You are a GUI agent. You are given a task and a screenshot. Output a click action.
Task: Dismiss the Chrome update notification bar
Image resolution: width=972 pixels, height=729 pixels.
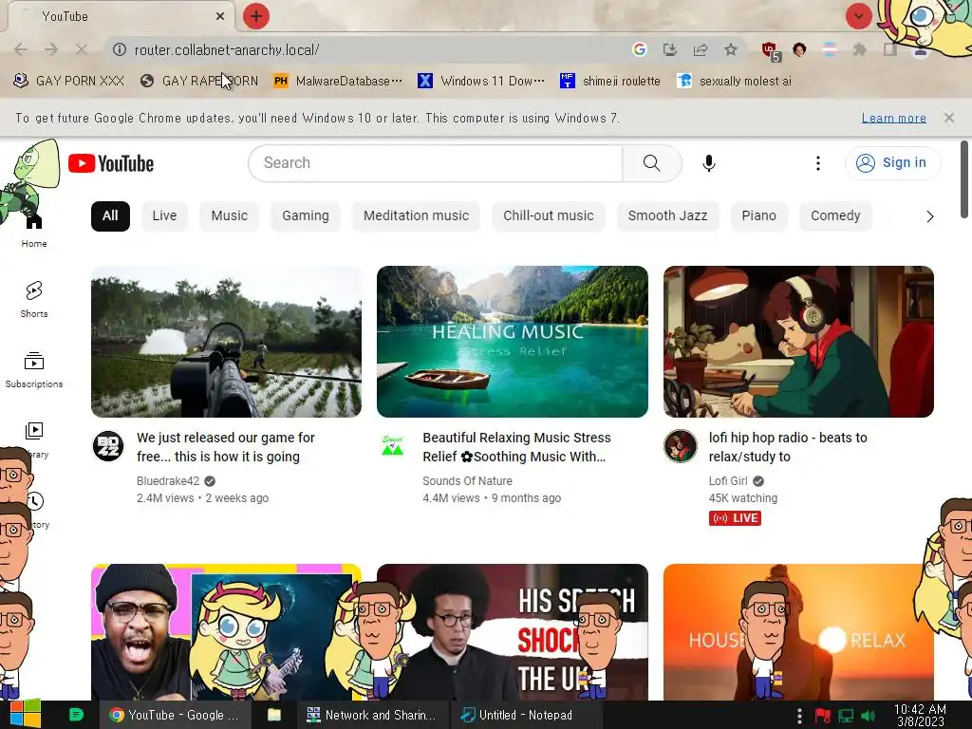(x=949, y=117)
